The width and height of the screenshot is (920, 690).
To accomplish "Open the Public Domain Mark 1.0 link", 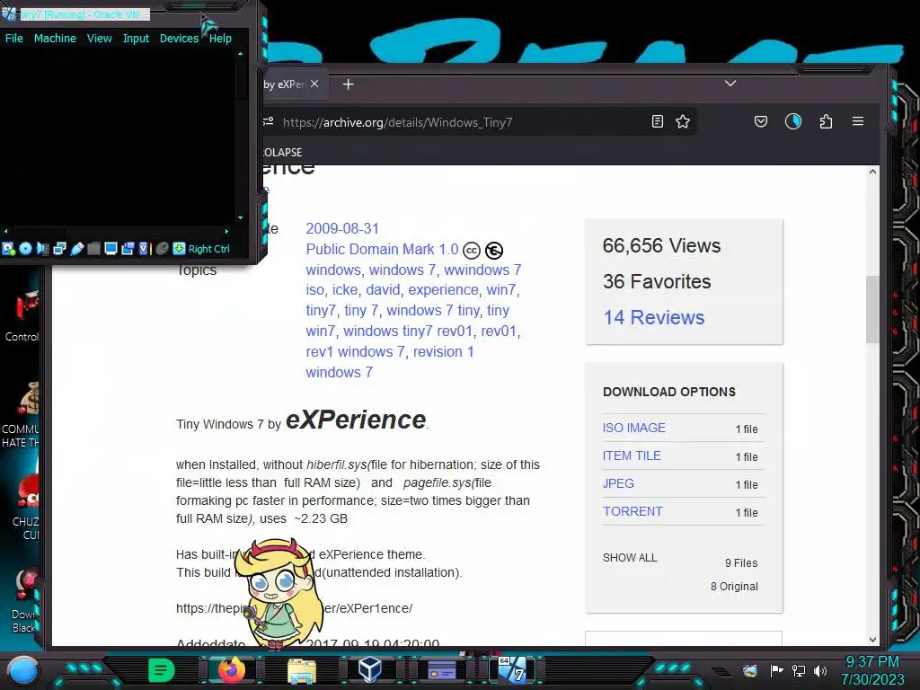I will click(x=382, y=250).
